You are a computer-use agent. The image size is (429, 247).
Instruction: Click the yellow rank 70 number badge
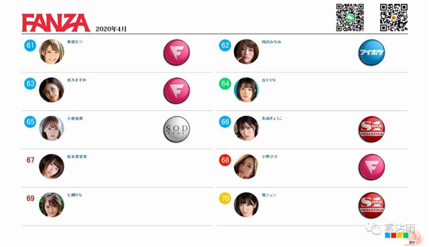tap(225, 198)
